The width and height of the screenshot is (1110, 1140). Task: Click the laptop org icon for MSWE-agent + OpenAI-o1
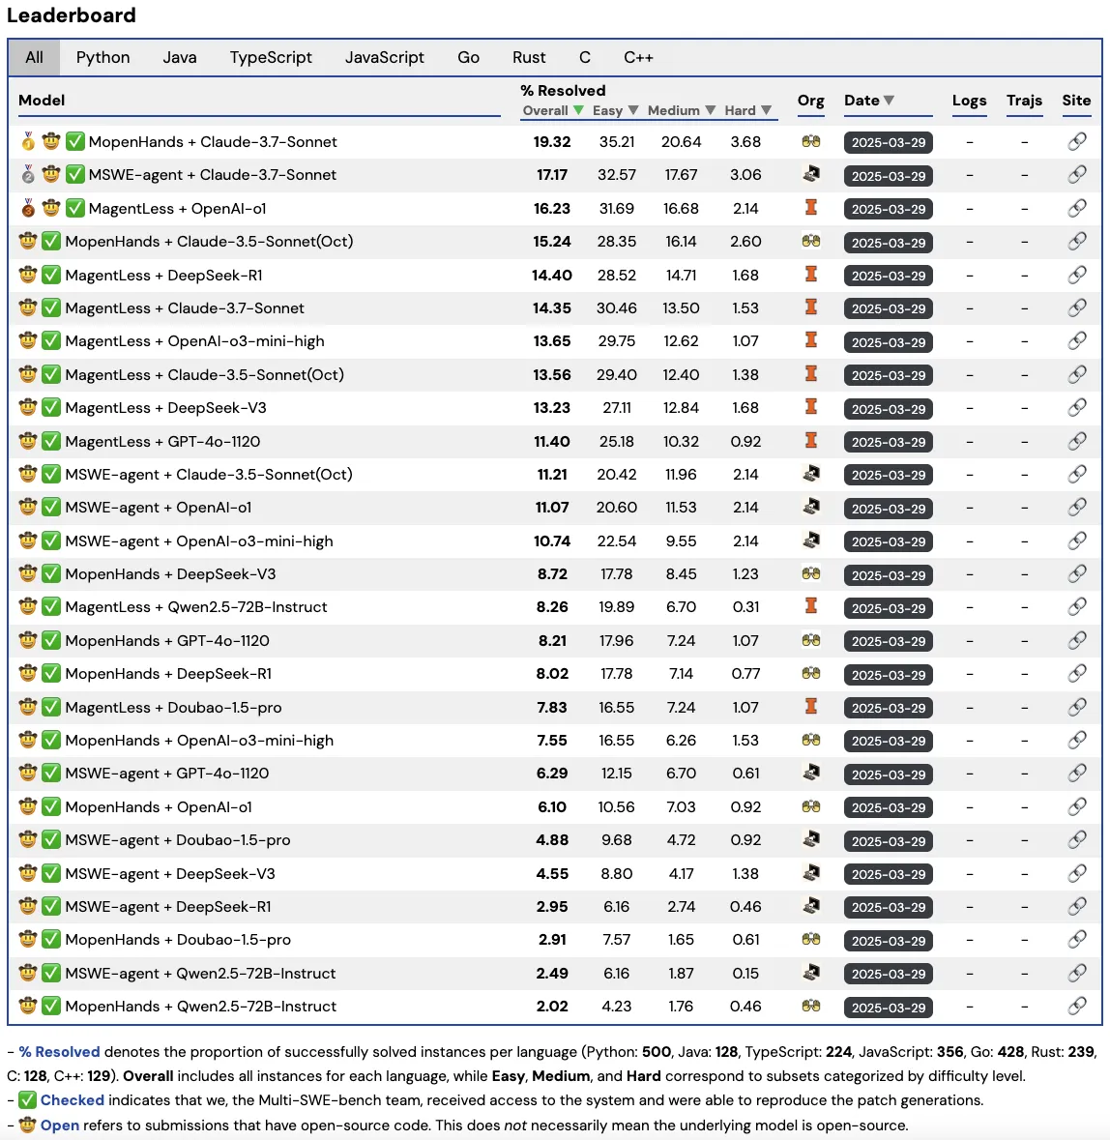(811, 508)
